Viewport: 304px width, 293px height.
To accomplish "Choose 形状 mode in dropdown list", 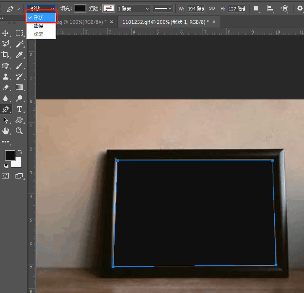I will click(x=41, y=18).
